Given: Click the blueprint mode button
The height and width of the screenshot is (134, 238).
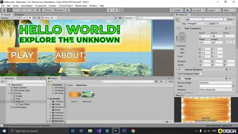Looking at the screenshot, I should [228, 42].
